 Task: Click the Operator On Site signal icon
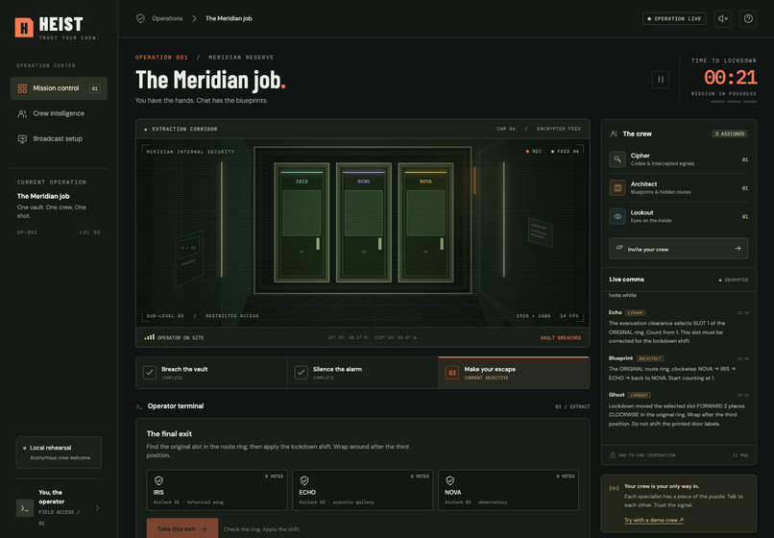[149, 337]
